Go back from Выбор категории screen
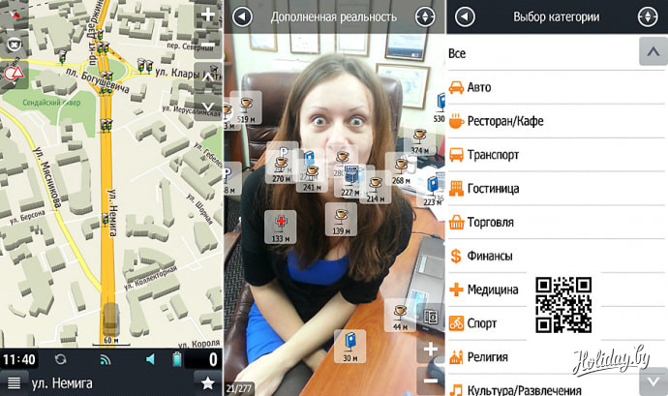 point(466,16)
